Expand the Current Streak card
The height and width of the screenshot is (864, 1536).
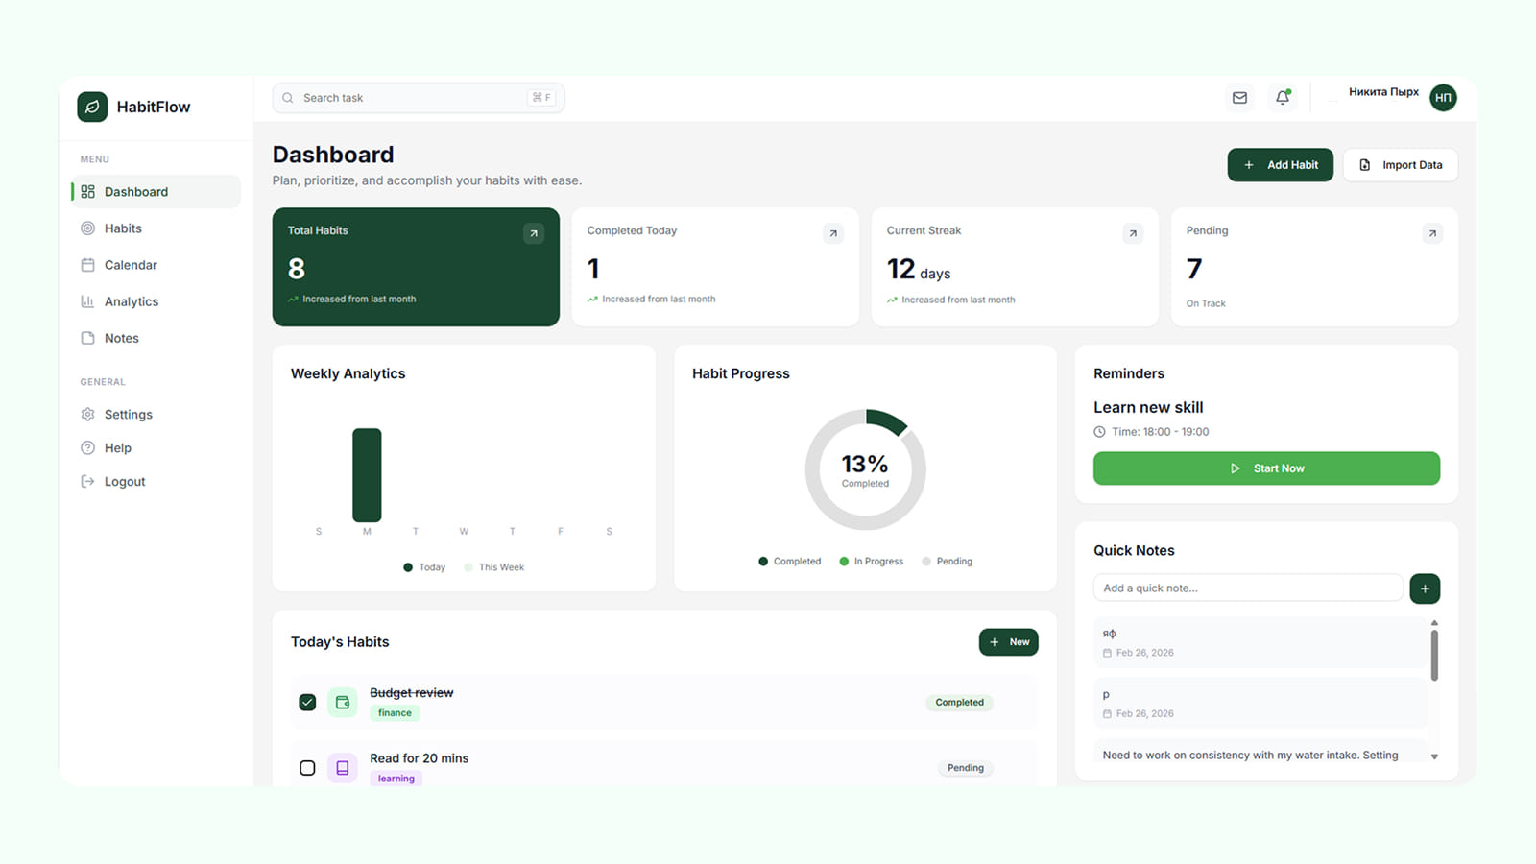[1133, 232]
